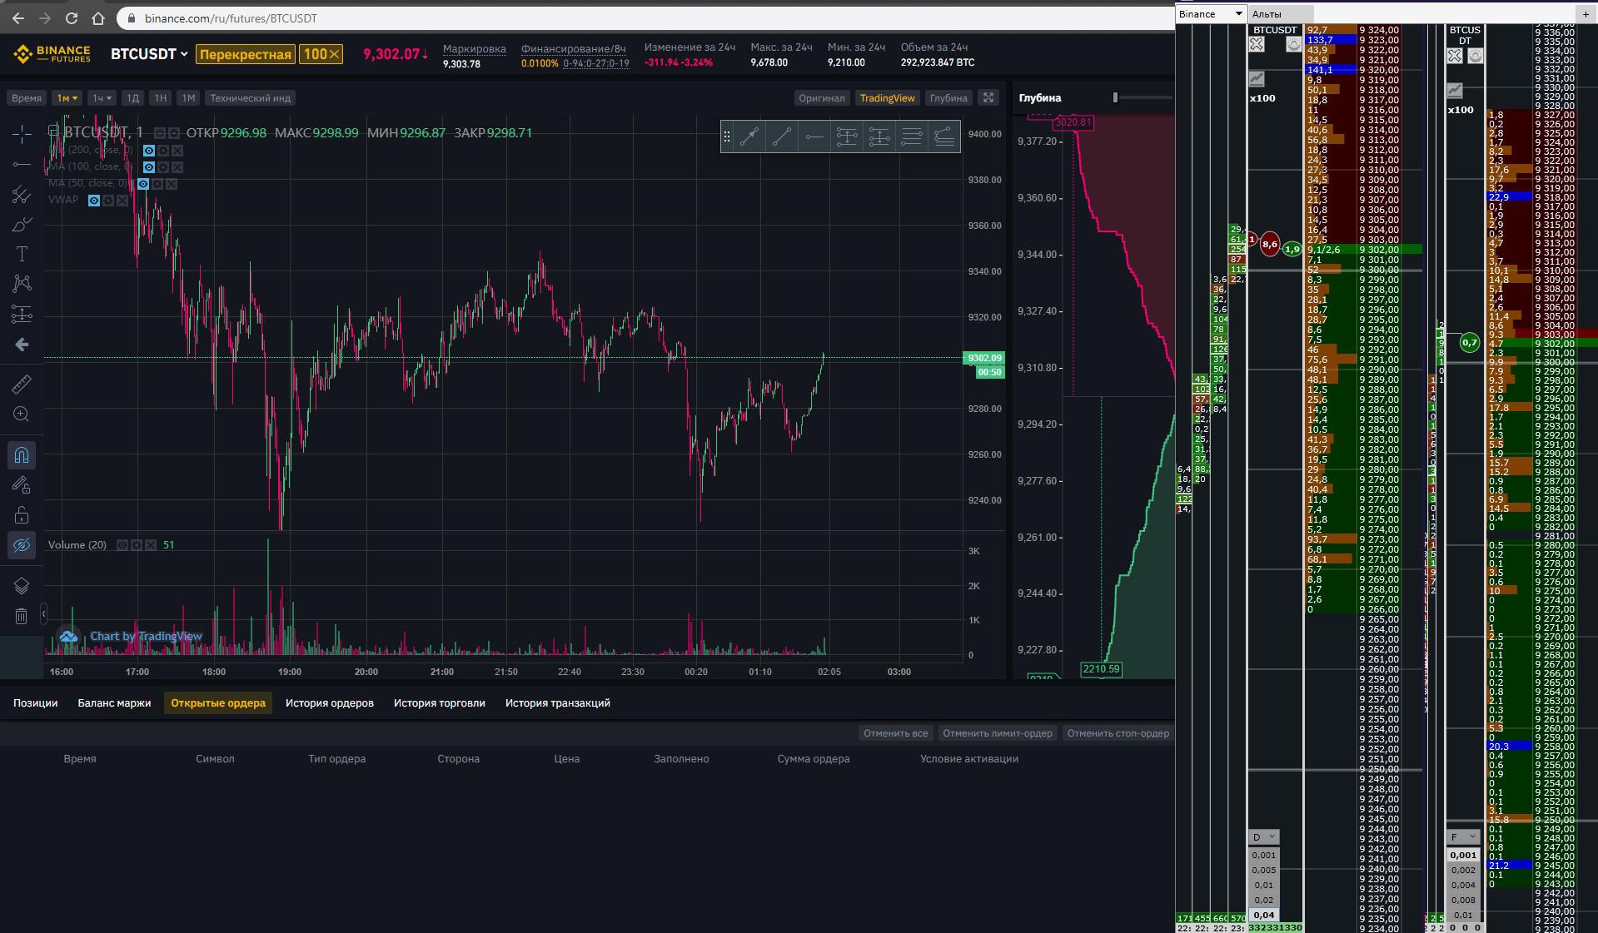Select arrow line in floating drawing toolbar
This screenshot has height=933, width=1598.
pos(749,137)
